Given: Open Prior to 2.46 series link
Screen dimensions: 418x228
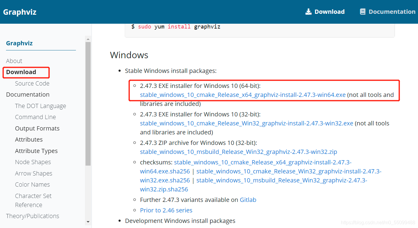Looking at the screenshot, I should tap(166, 210).
